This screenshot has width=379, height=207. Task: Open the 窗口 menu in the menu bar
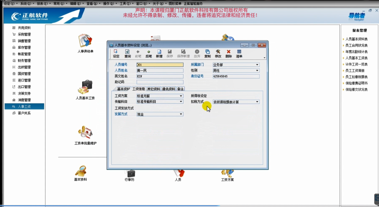143,4
